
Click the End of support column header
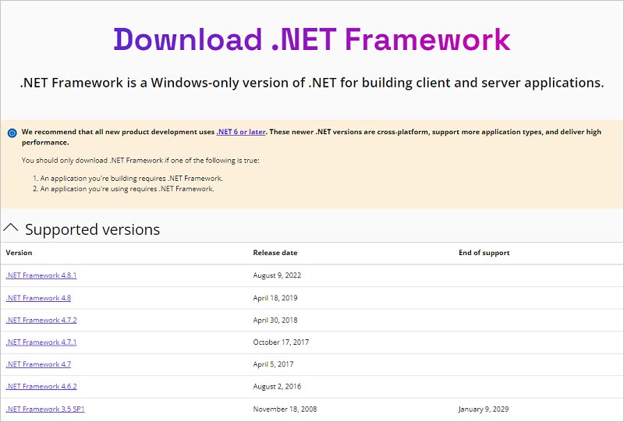point(484,253)
